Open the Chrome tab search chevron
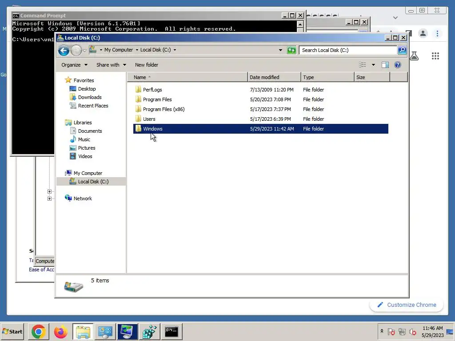The width and height of the screenshot is (455, 341). (x=395, y=18)
